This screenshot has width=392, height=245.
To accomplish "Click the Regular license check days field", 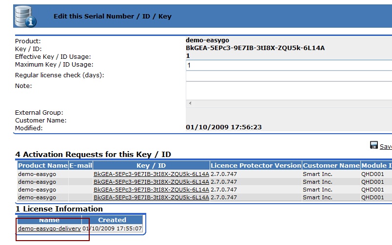I will coord(289,76).
